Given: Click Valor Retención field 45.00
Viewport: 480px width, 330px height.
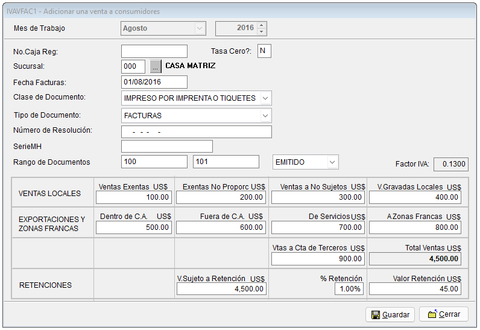Looking at the screenshot, I should pyautogui.click(x=415, y=288).
